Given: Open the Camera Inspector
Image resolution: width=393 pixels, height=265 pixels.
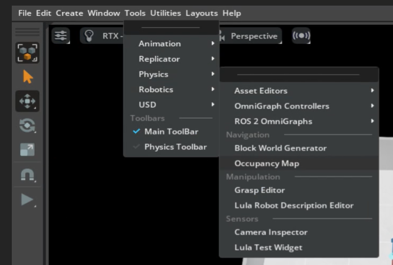Looking at the screenshot, I should [299, 232].
